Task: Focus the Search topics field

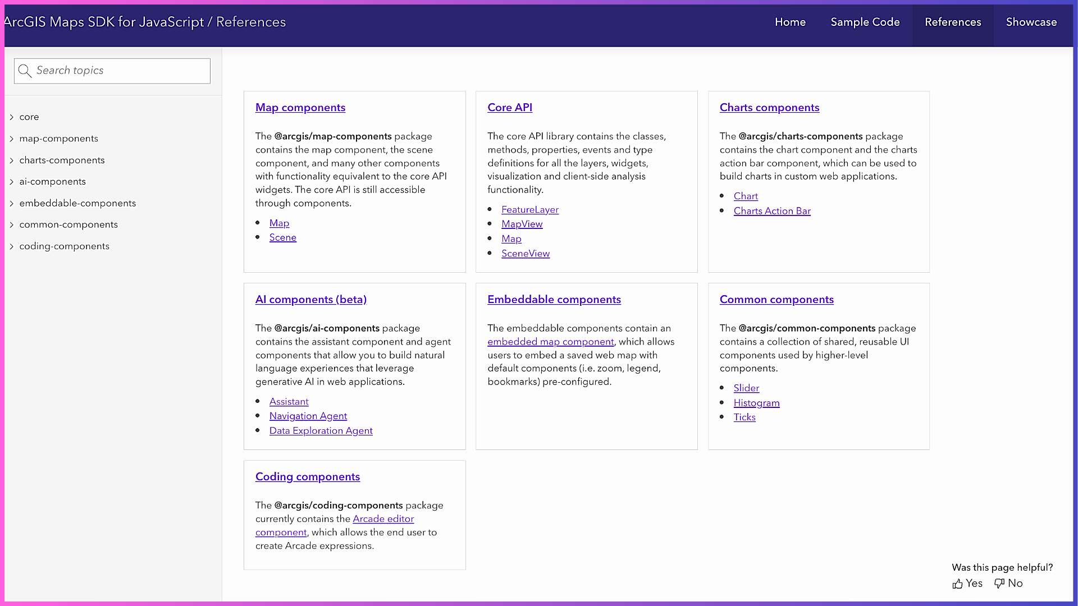Action: 121,71
